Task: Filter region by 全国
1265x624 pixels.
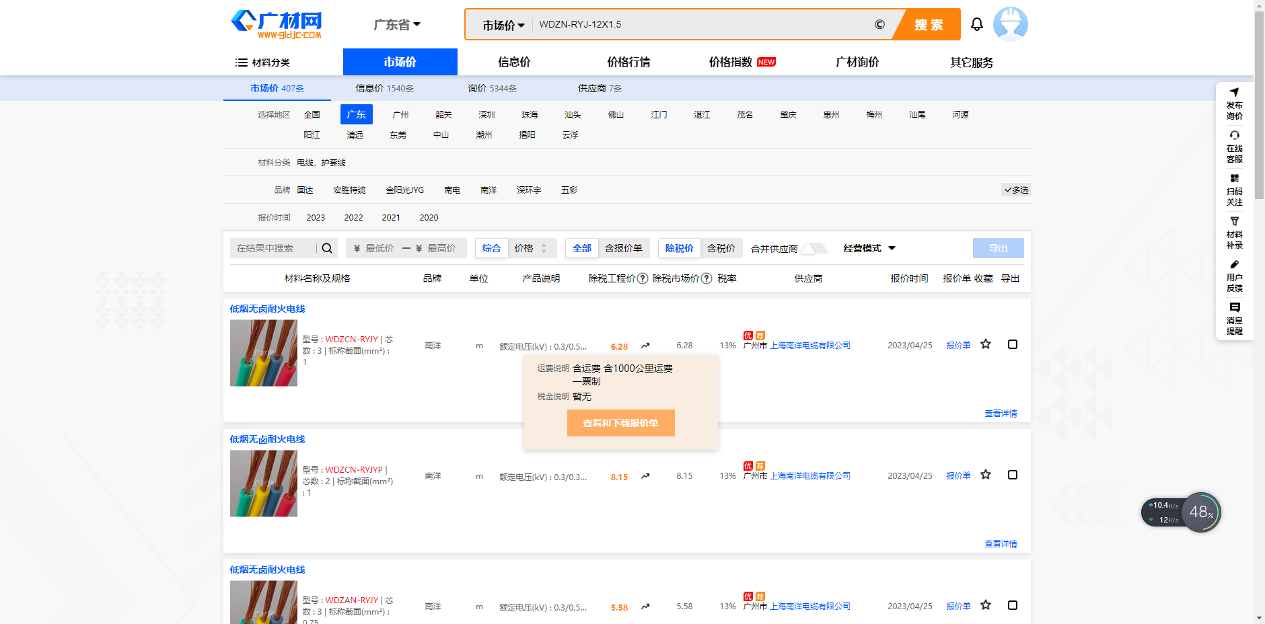Action: click(312, 115)
